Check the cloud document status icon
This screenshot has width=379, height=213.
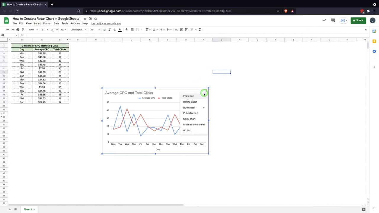point(96,19)
